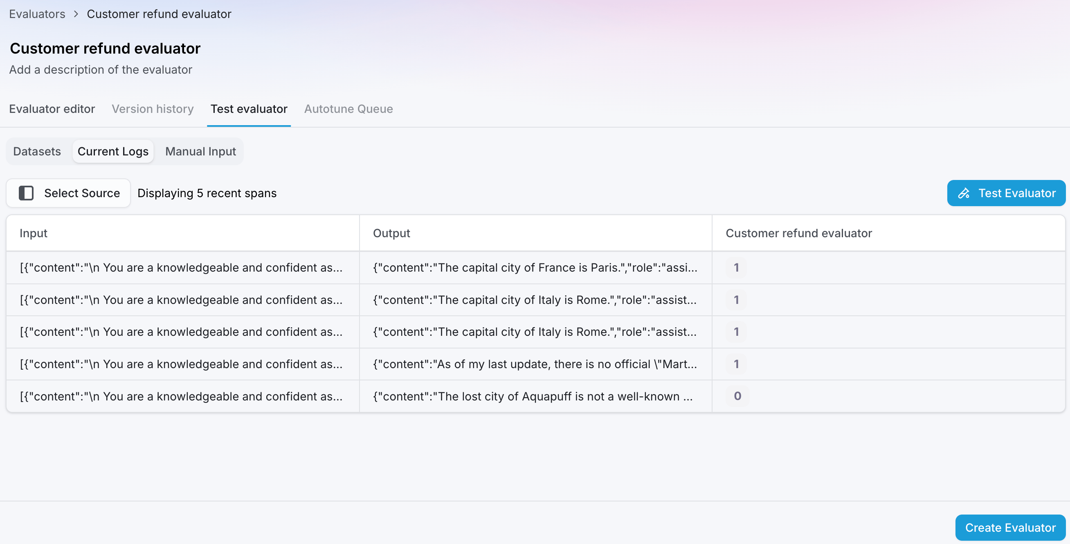1070x544 pixels.
Task: Click the Select Source panel icon
Action: pos(26,193)
